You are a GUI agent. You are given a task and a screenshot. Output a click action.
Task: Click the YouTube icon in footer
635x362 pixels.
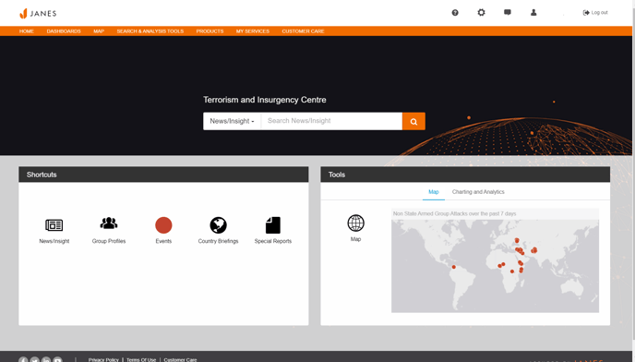57,360
